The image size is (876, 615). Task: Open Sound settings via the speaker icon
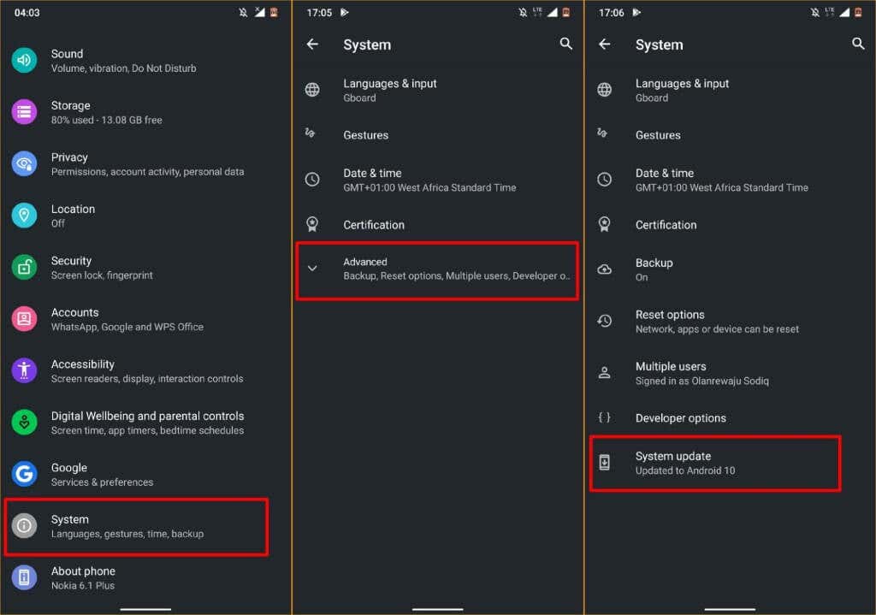click(x=25, y=60)
